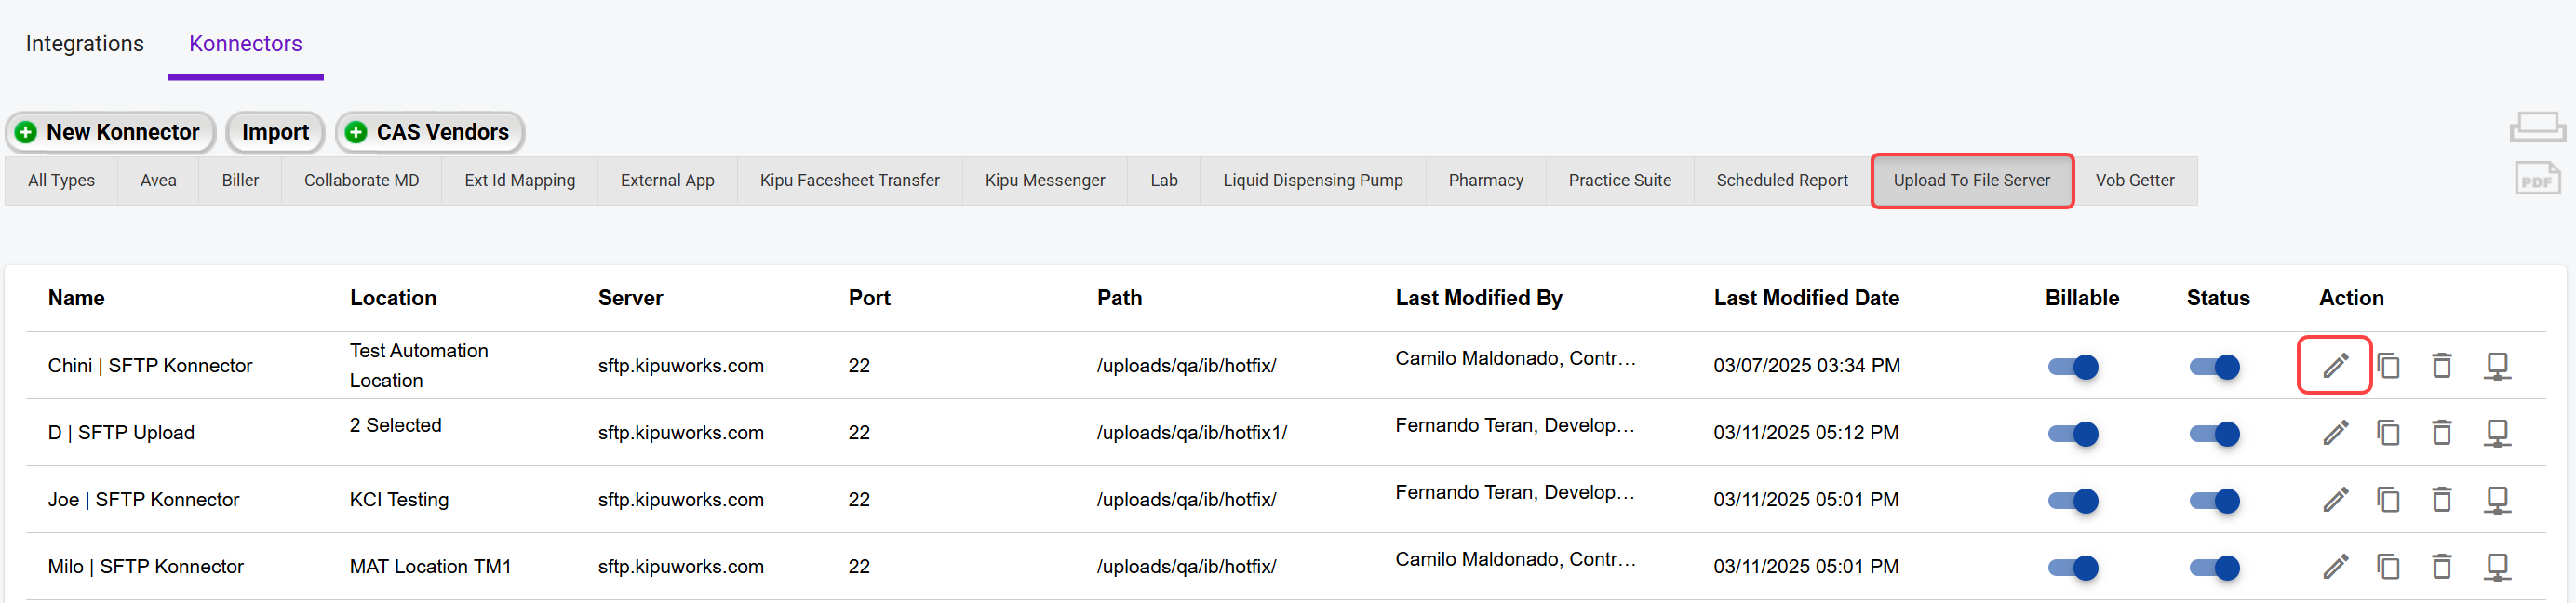Image resolution: width=2576 pixels, height=603 pixels.
Task: Sort by Last Modified Date column header
Action: (x=1805, y=298)
